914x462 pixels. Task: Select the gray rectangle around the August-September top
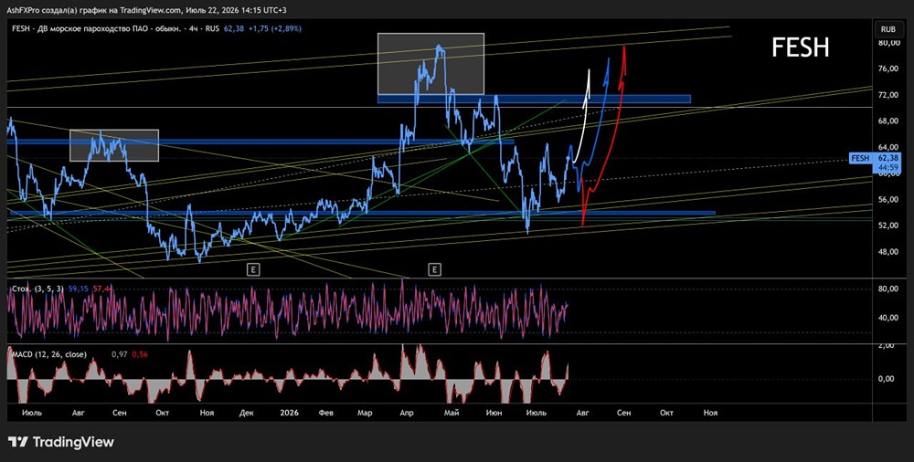click(x=114, y=145)
